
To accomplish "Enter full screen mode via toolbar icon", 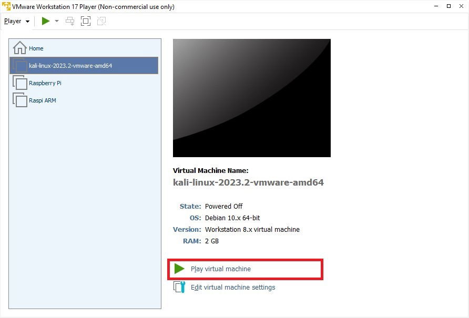I will [x=85, y=21].
